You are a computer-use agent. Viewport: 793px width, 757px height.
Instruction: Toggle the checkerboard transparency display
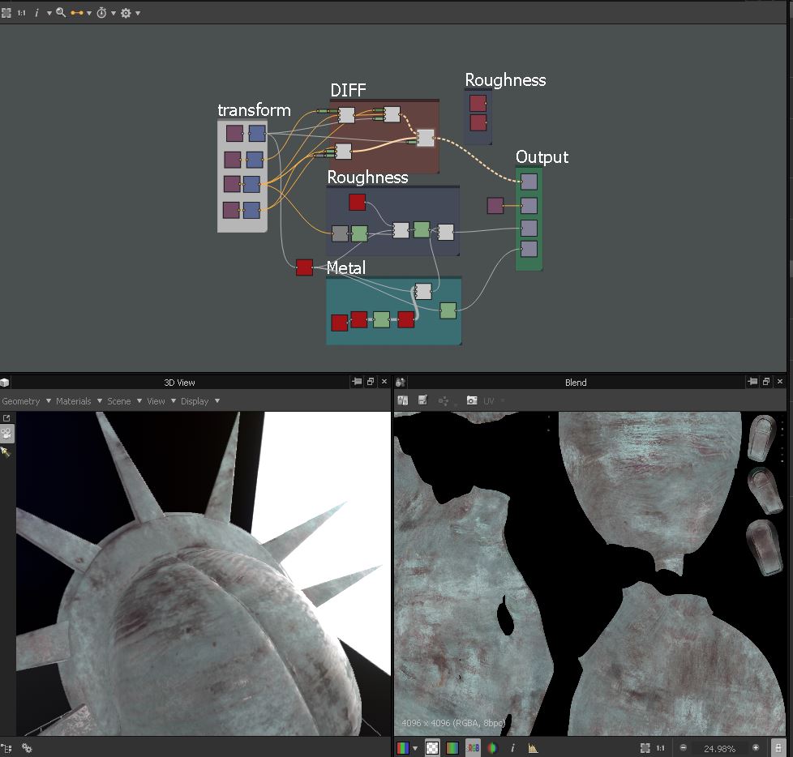pyautogui.click(x=432, y=748)
